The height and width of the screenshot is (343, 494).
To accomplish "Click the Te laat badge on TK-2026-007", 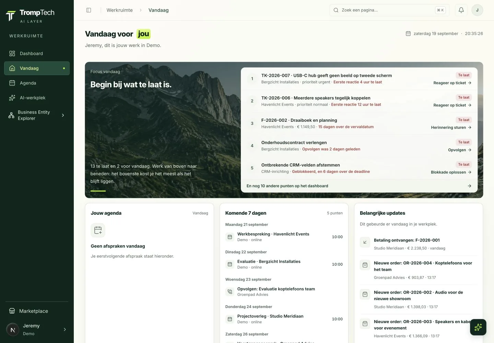I will click(x=464, y=75).
